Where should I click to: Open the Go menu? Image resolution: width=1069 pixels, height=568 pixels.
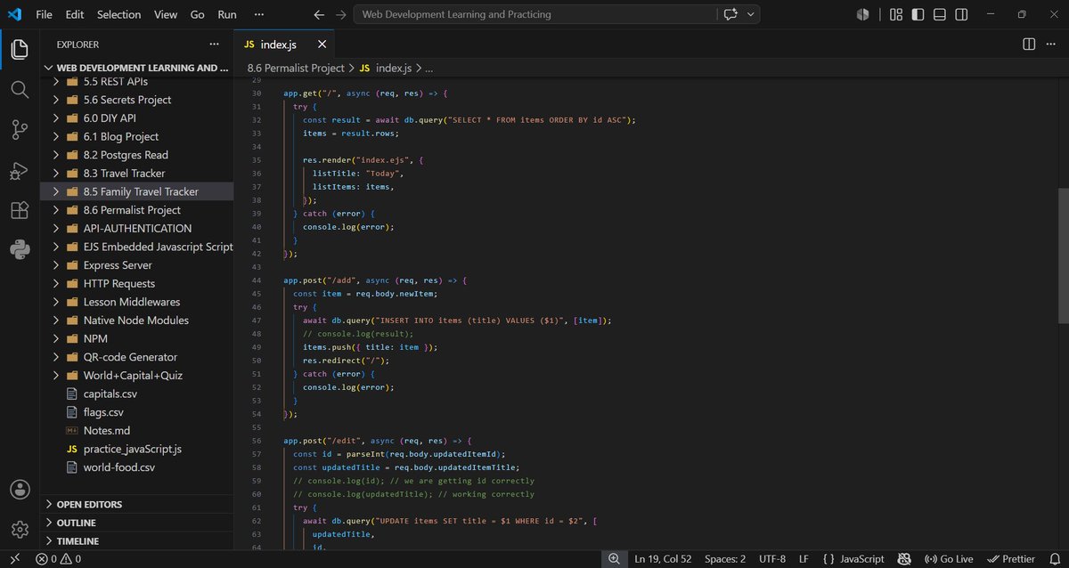198,14
